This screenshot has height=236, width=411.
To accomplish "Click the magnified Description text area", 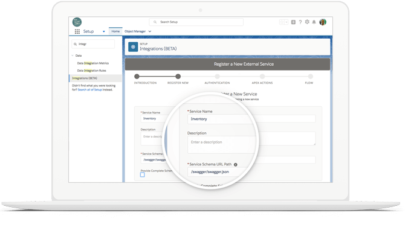I will coord(222,145).
